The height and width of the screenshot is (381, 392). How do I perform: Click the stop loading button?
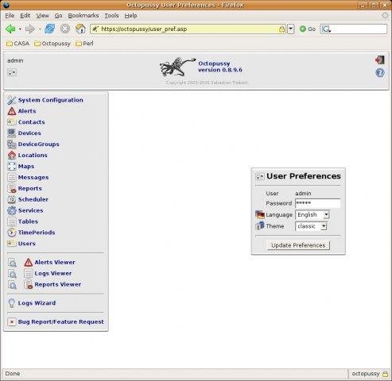pyautogui.click(x=65, y=29)
